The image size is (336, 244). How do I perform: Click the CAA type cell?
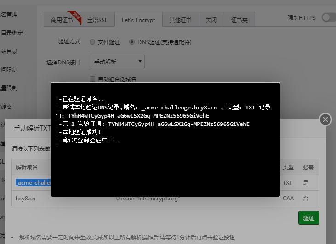tap(288, 199)
